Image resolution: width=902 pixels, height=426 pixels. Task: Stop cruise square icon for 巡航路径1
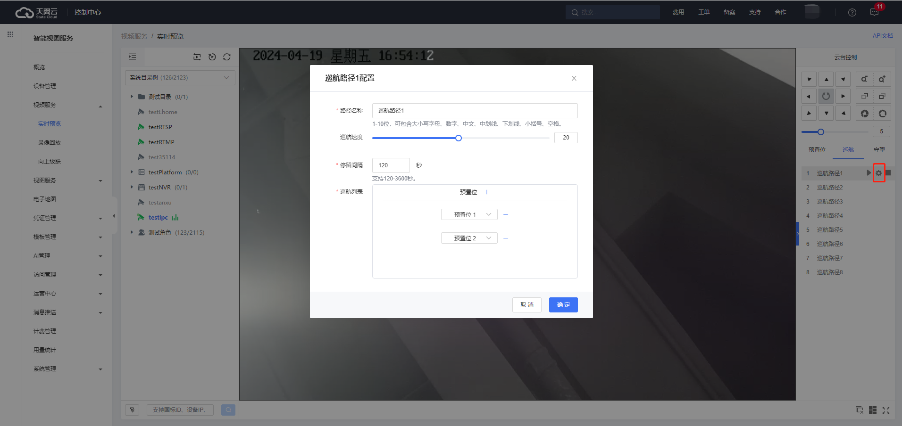tap(888, 173)
